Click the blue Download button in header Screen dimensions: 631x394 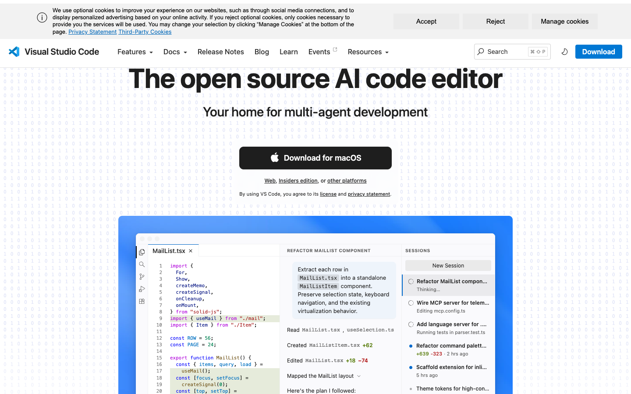click(x=599, y=52)
